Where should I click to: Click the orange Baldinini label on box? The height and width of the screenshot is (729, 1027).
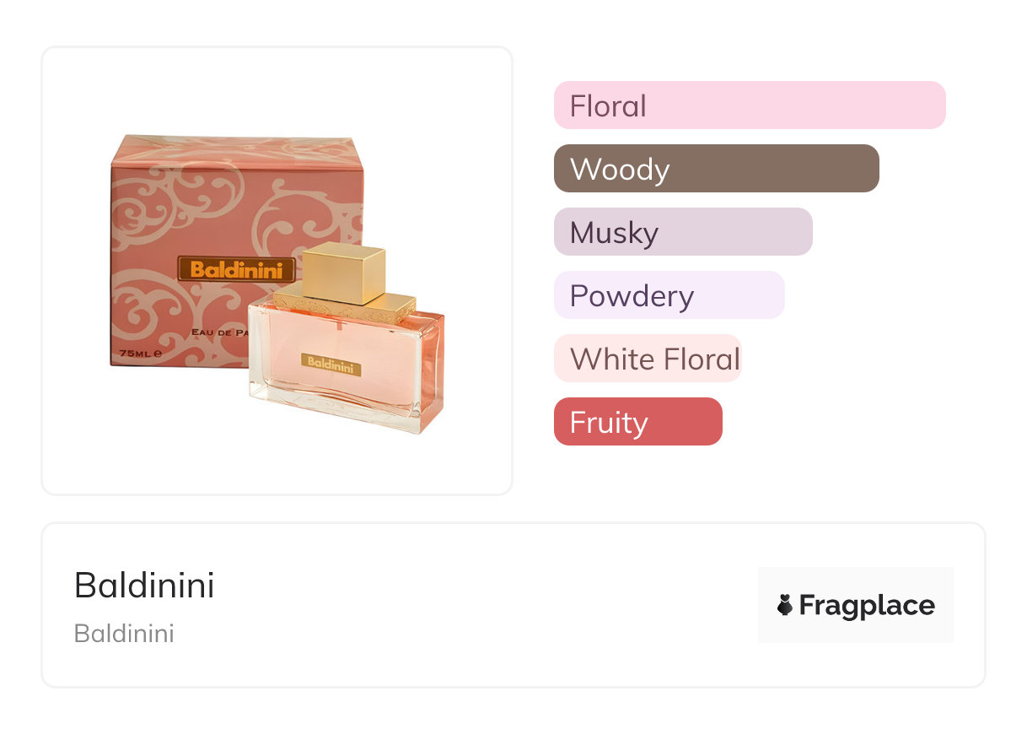pos(237,269)
